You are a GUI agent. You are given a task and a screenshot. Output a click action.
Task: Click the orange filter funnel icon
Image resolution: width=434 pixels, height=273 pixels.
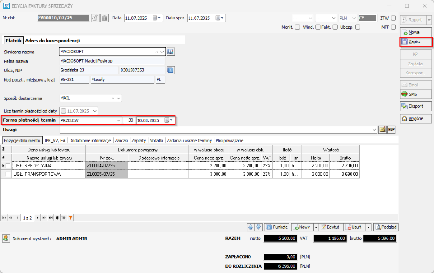[x=71, y=218]
